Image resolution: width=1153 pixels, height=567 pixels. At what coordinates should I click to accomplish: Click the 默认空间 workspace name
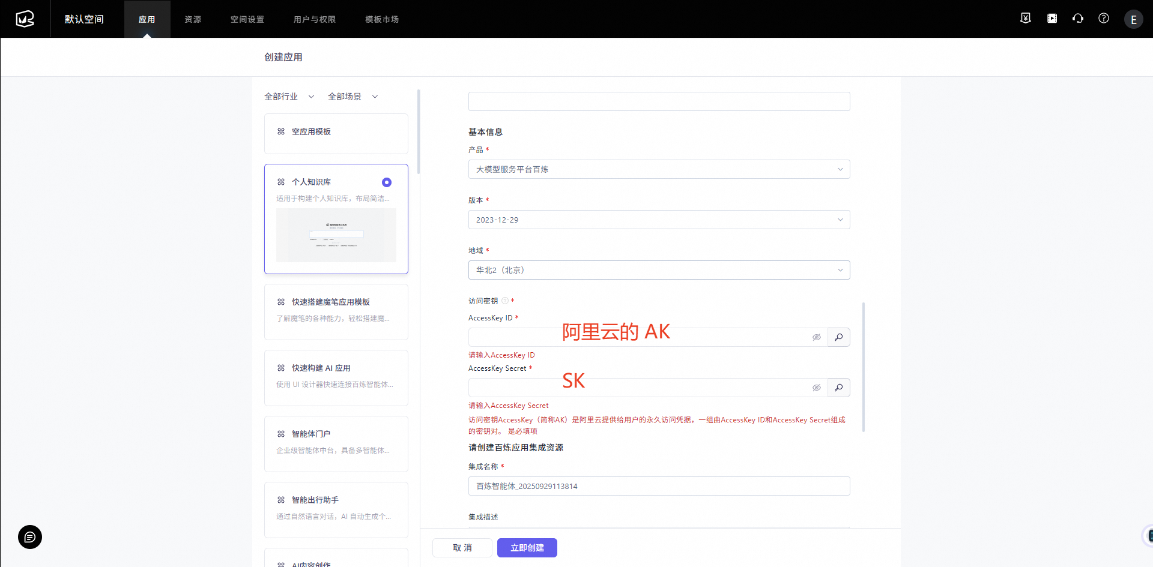[x=84, y=19]
